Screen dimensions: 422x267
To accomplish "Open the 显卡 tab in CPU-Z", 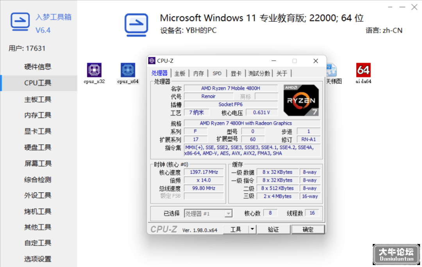I will [x=236, y=73].
